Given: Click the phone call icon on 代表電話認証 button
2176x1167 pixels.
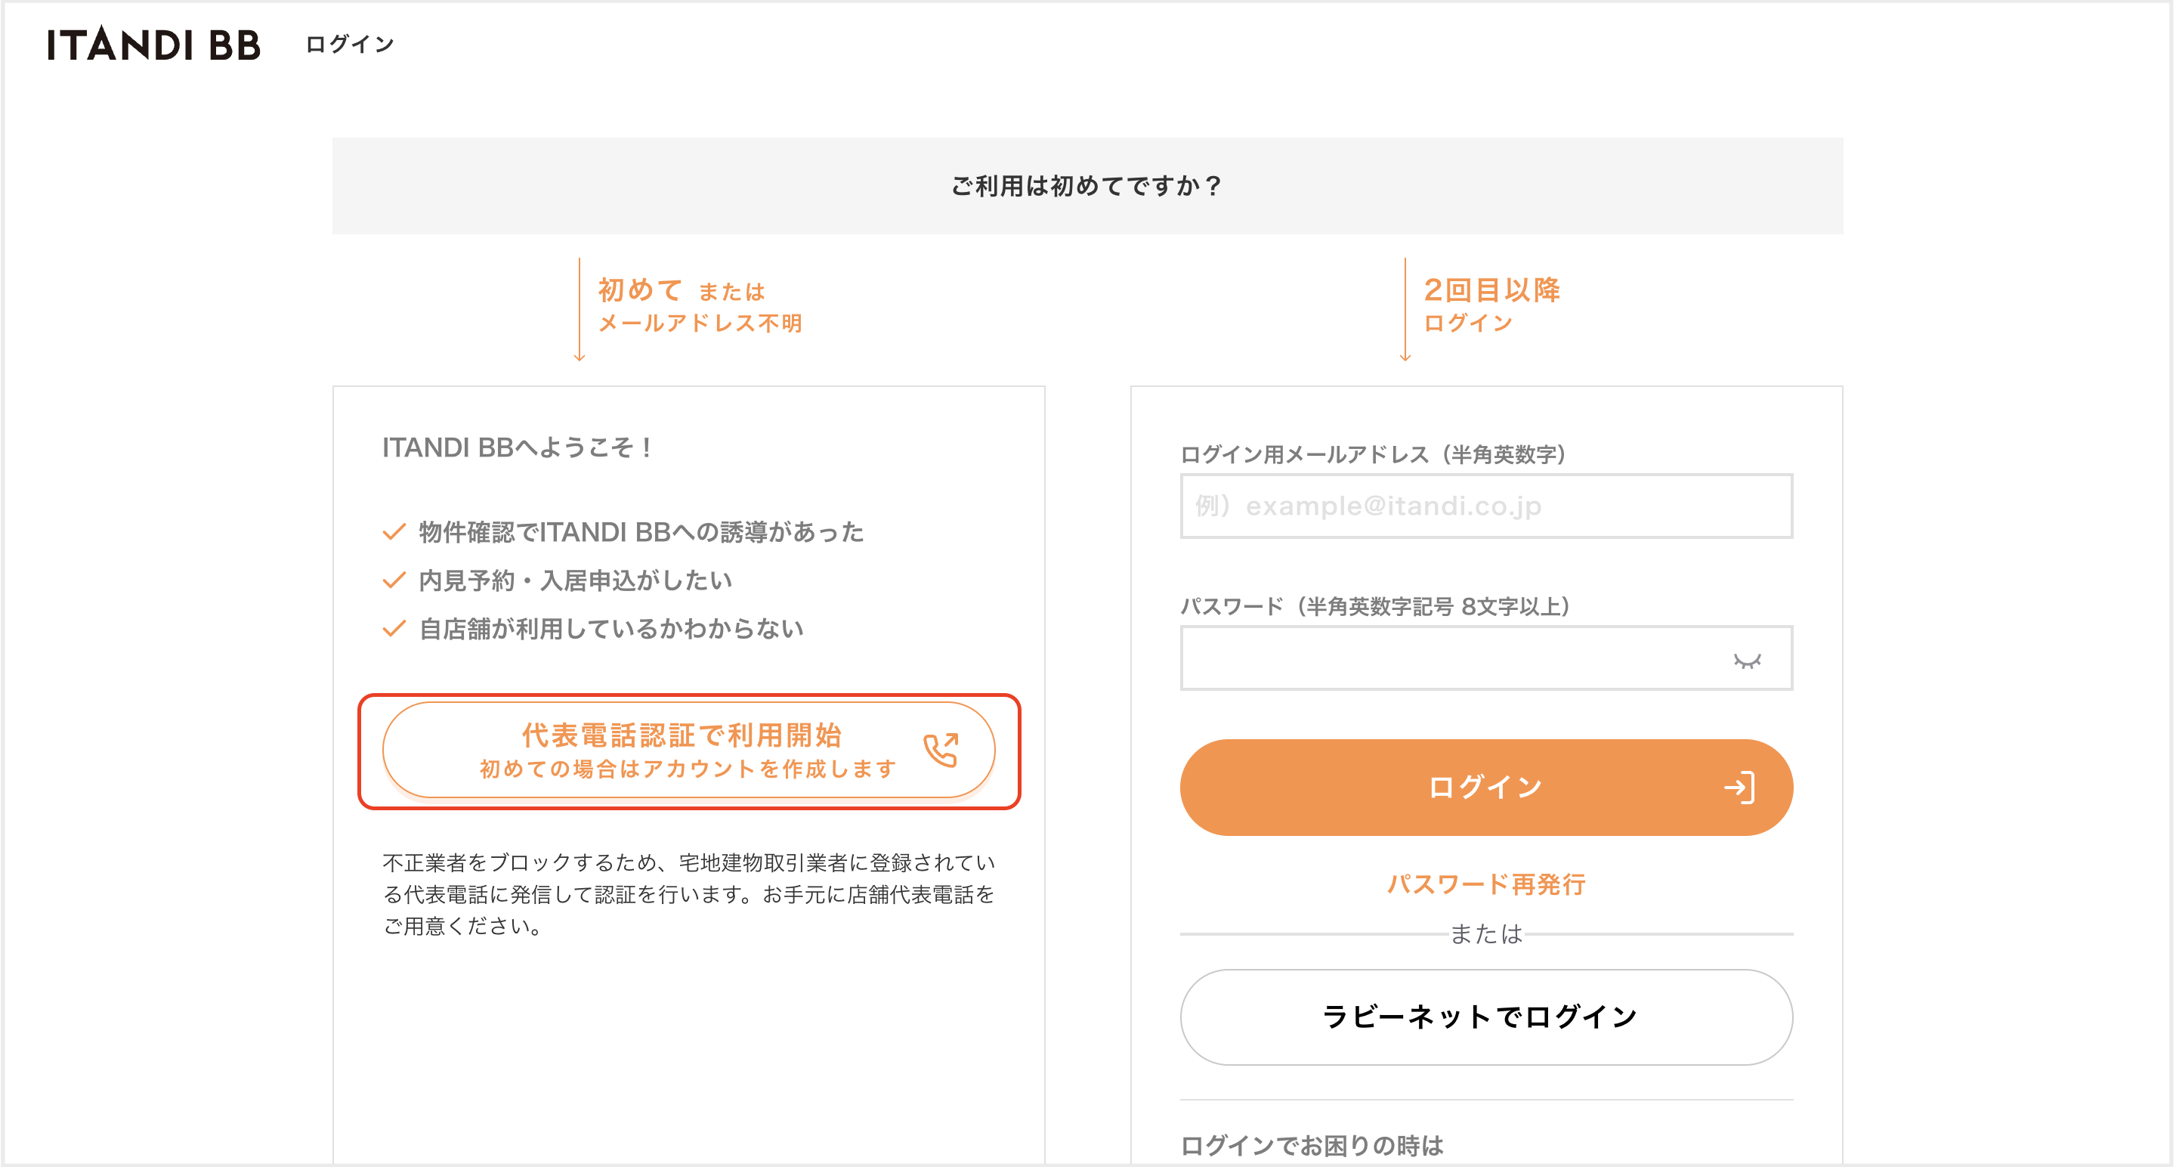Looking at the screenshot, I should 941,750.
